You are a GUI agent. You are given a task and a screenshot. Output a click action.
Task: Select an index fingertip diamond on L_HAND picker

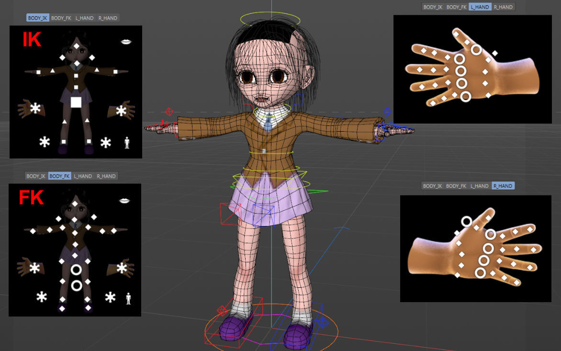click(x=424, y=51)
